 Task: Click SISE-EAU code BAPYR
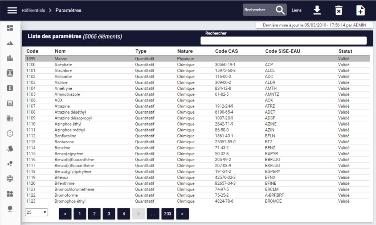(271, 154)
